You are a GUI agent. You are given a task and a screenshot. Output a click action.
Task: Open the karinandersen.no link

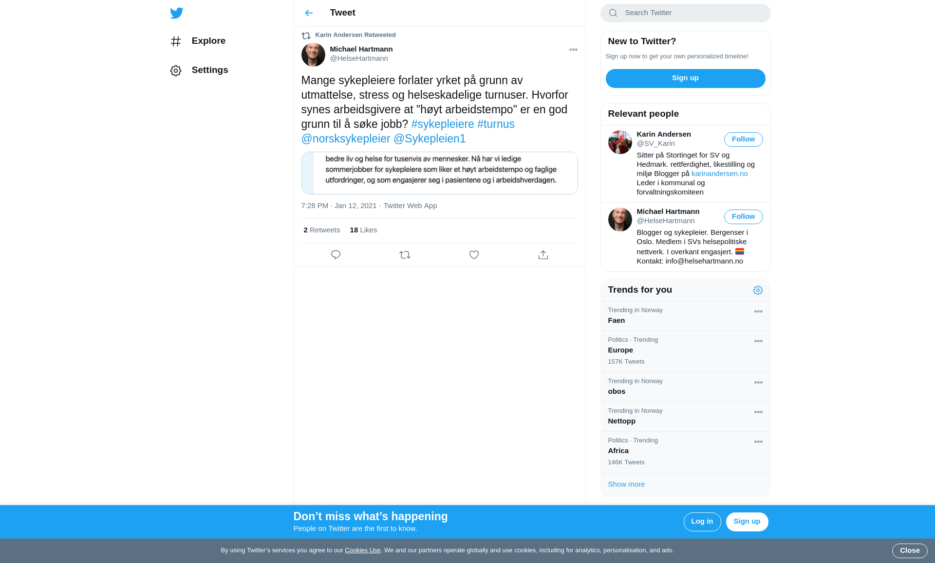(x=719, y=174)
